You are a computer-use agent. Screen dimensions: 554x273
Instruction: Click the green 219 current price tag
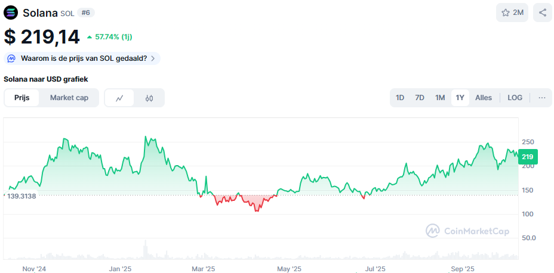click(527, 157)
